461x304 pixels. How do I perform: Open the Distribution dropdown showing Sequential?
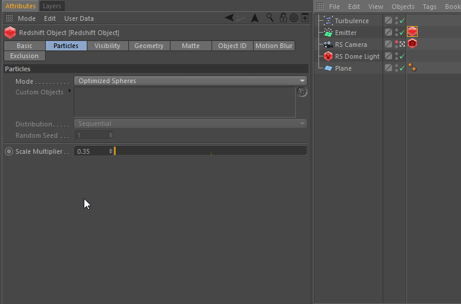191,123
